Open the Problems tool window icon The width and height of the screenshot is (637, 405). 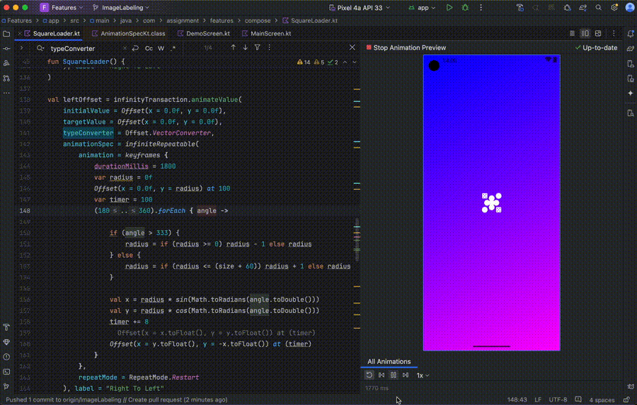[6, 357]
